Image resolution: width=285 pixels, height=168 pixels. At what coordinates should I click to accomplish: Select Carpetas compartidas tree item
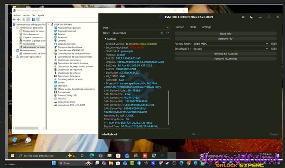click(33, 37)
